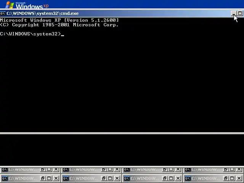Click the cmd icon of the third minimized window in the bottom row
Image resolution: width=244 pixels, height=183 pixels.
(127, 178)
